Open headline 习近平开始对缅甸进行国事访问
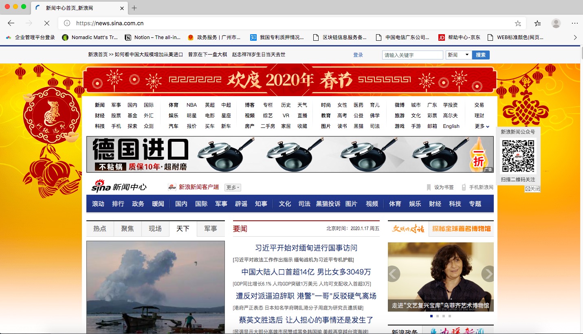 pyautogui.click(x=306, y=248)
